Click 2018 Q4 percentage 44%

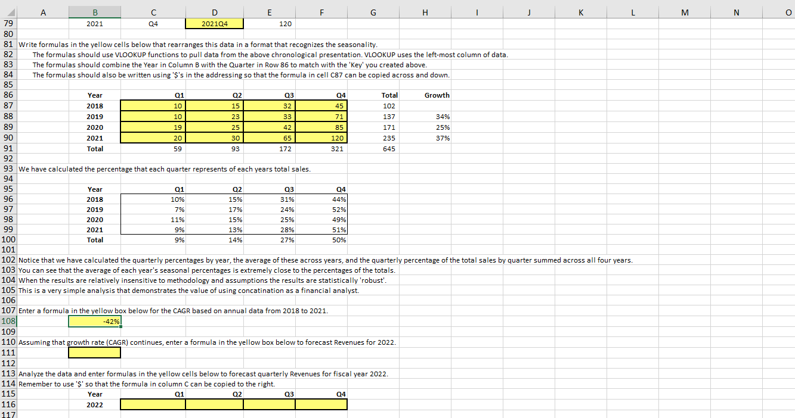[338, 199]
